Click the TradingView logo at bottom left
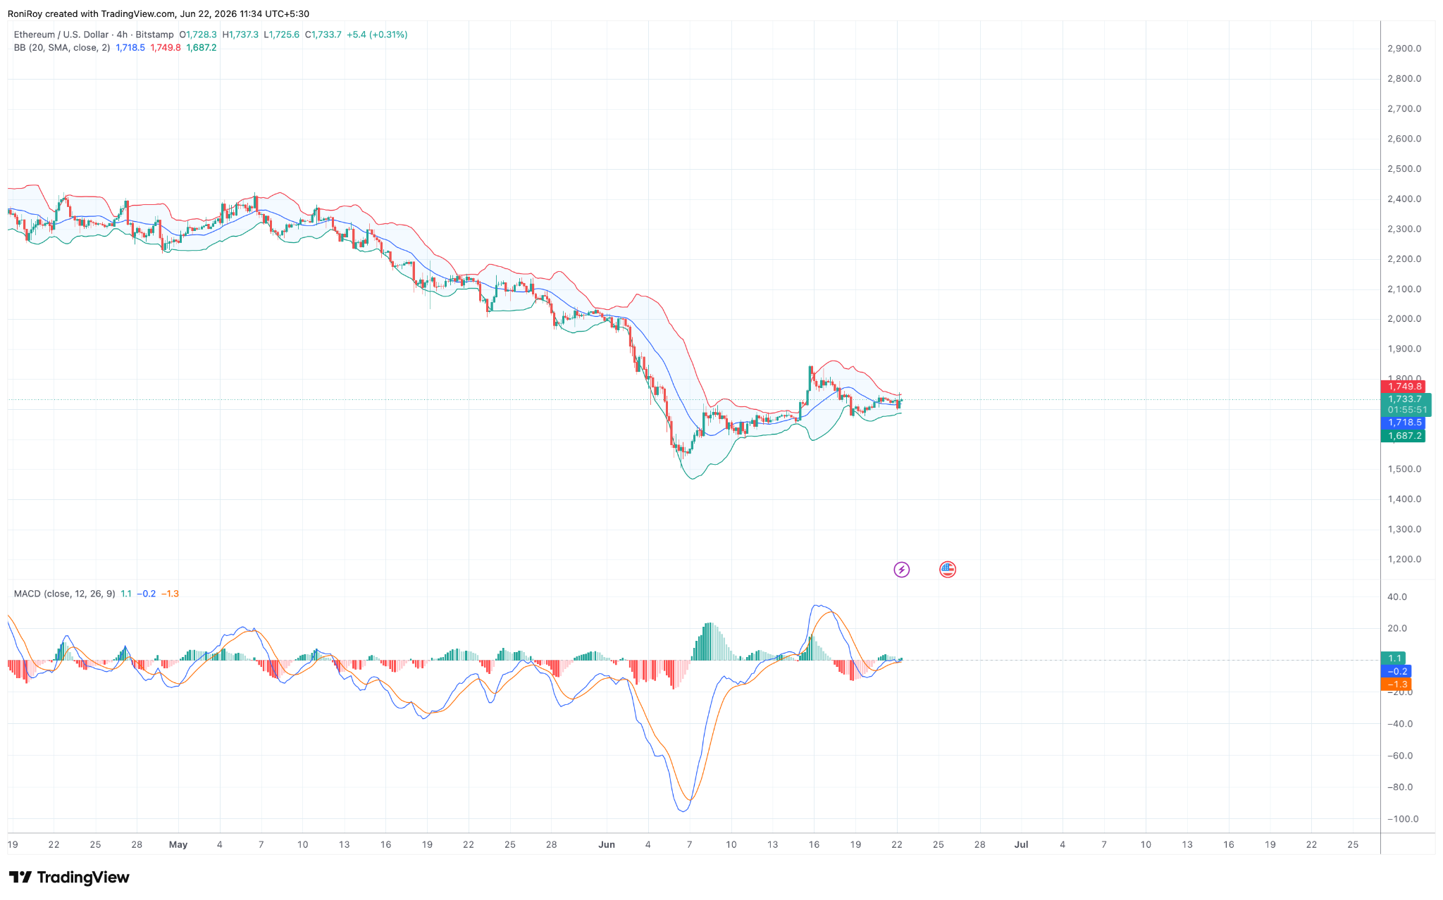Screen dimensions: 1443x900 (x=69, y=877)
